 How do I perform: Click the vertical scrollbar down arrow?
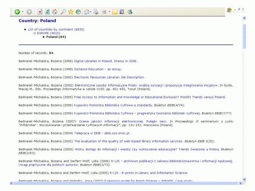244,179
